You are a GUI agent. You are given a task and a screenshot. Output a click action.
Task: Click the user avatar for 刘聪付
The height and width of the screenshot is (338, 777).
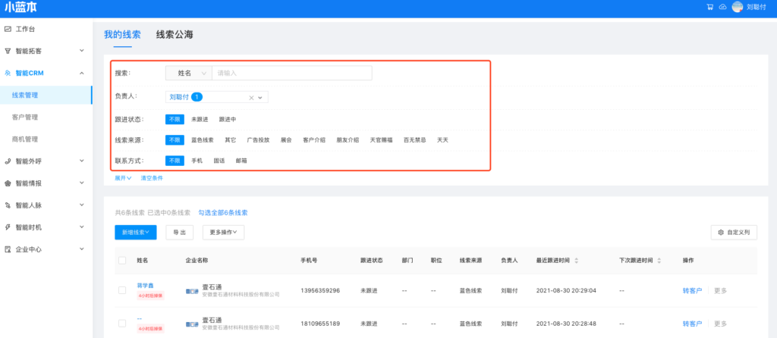click(x=737, y=7)
